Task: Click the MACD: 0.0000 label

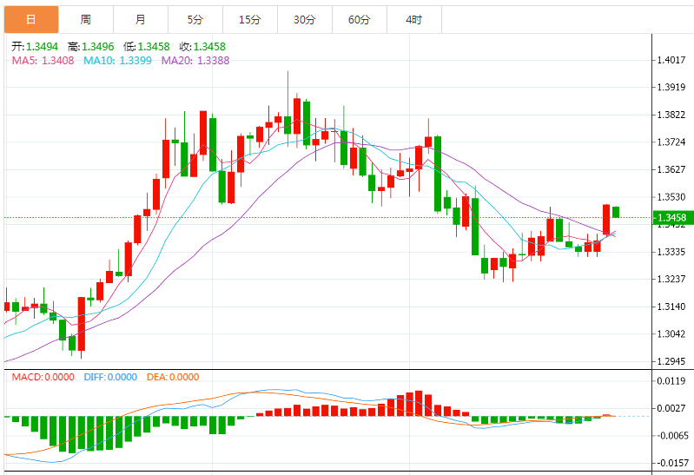Action: coord(43,377)
